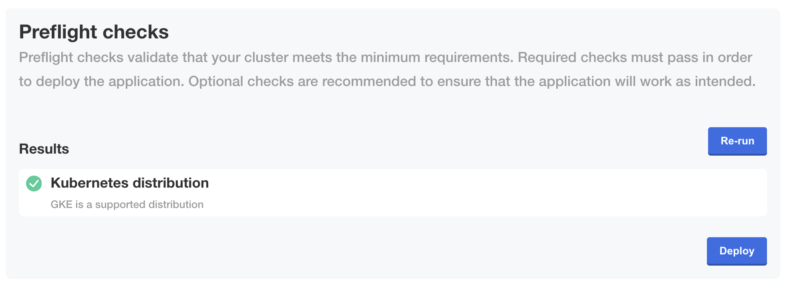789x288 pixels.
Task: Click the Results section label
Action: point(44,148)
